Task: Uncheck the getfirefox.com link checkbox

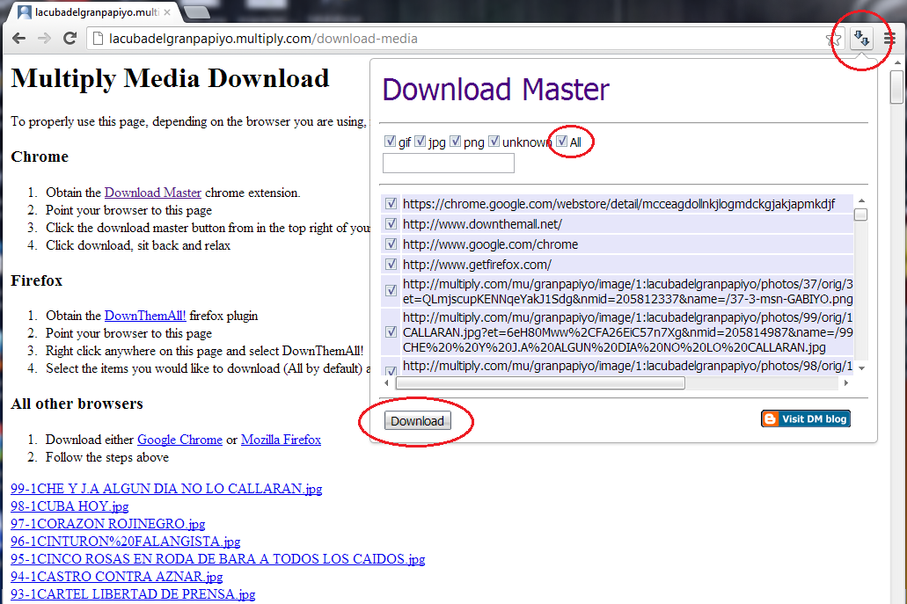Action: tap(391, 264)
